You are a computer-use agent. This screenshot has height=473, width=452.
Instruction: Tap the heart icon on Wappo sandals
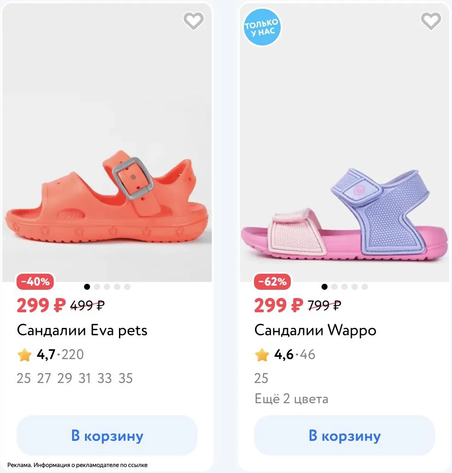[431, 21]
